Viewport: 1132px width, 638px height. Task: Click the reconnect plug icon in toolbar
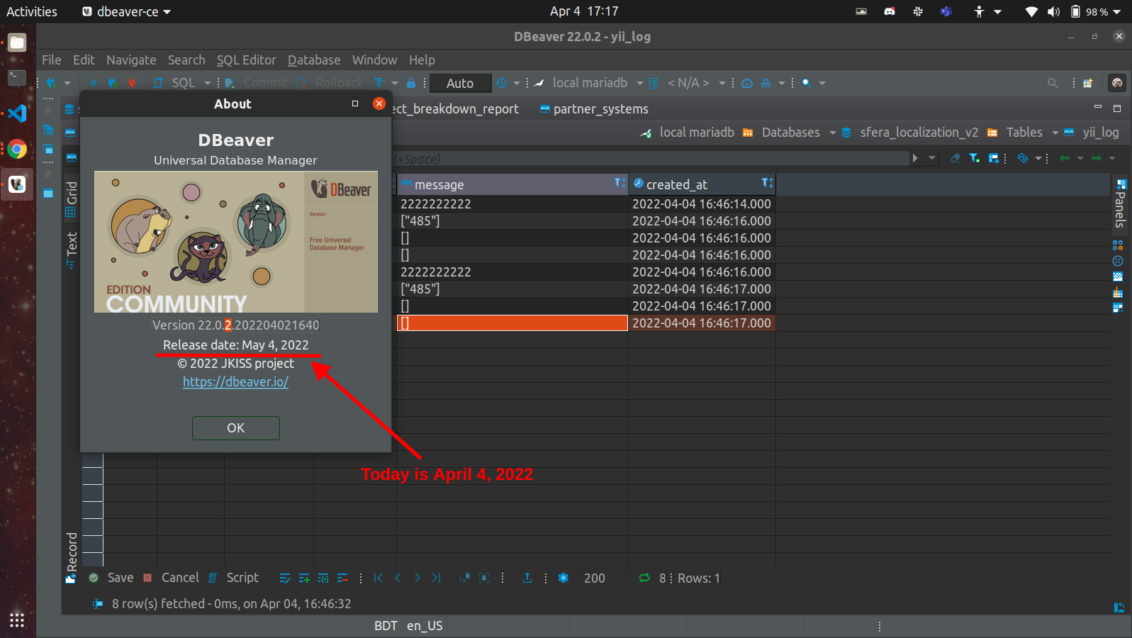[113, 83]
